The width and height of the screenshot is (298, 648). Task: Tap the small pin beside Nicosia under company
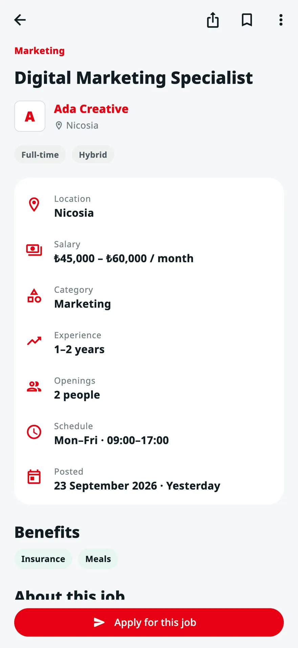pos(59,125)
